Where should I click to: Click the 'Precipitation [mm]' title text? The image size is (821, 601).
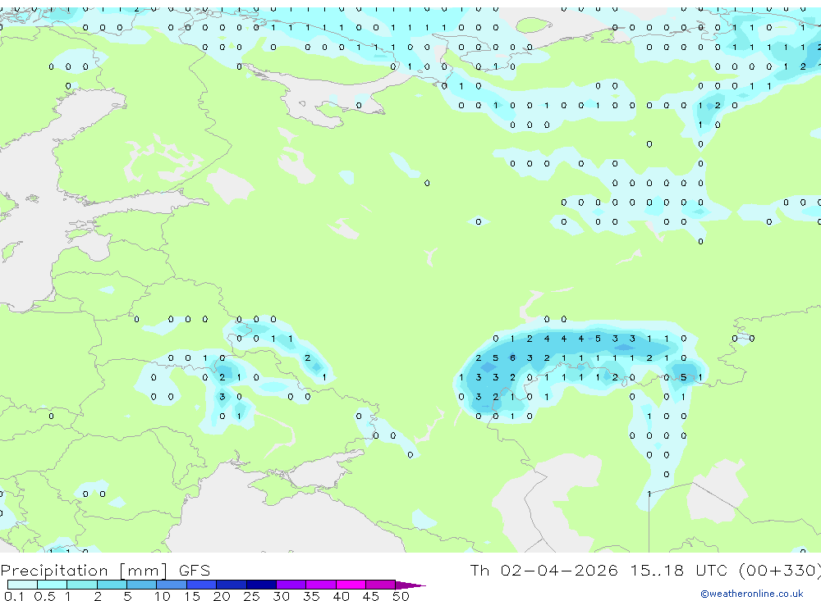coord(84,571)
